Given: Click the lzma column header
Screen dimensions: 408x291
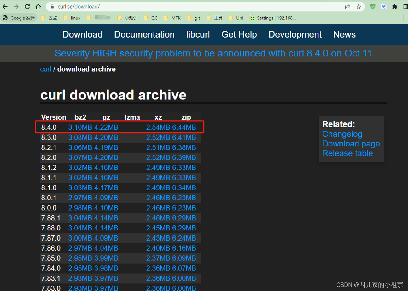Looking at the screenshot, I should (132, 117).
